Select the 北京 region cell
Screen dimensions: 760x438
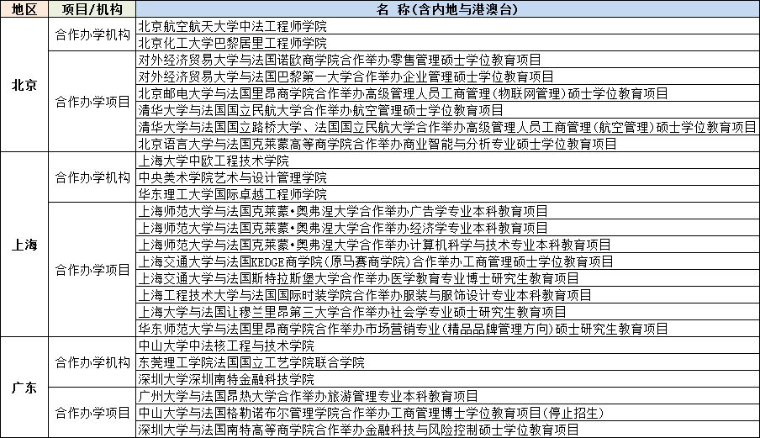pos(24,85)
